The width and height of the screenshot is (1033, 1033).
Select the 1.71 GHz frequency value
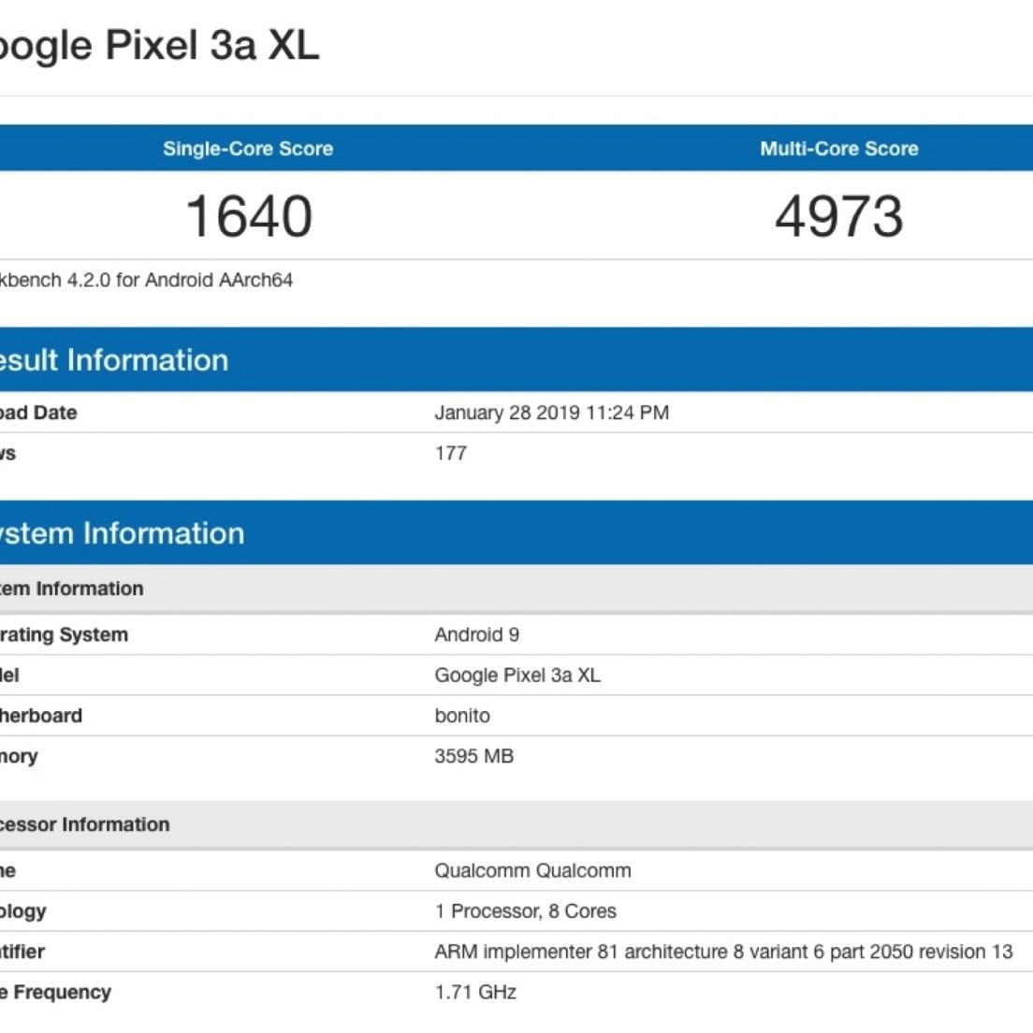click(x=474, y=992)
